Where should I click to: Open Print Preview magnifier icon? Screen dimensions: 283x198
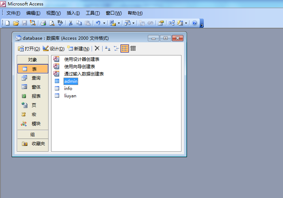52,23
